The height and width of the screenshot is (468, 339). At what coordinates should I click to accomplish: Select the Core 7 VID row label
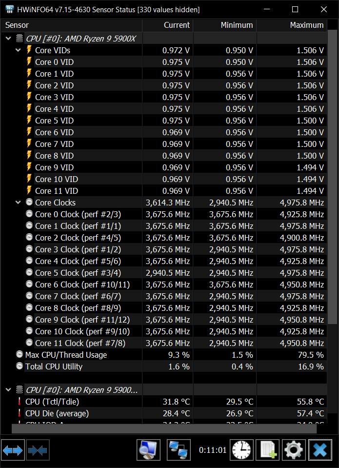click(54, 144)
